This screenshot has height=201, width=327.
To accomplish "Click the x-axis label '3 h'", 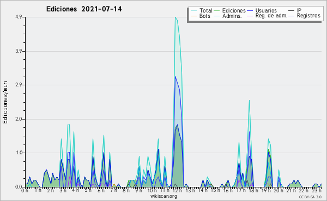I will 63,190.
